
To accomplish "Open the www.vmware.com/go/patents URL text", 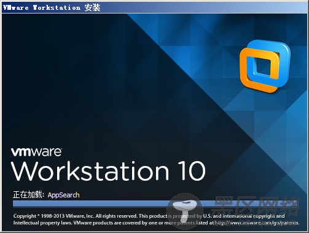I will tap(257, 223).
